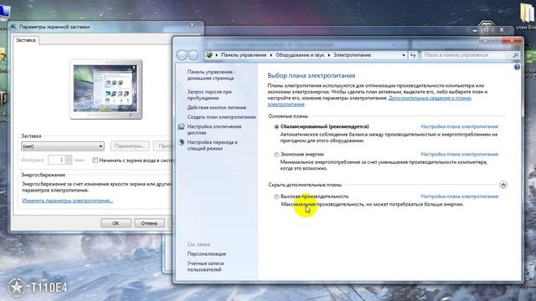The height and width of the screenshot is (301, 536).
Task: Select the Высокая производительность power plan
Action: click(x=276, y=196)
